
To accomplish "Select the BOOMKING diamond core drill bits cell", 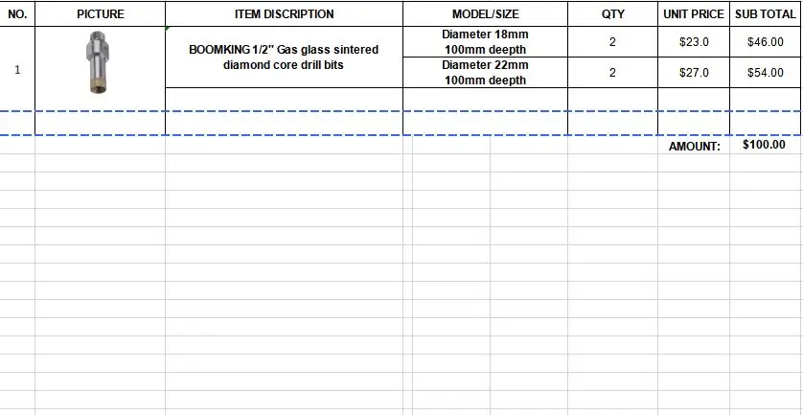I will coord(285,57).
